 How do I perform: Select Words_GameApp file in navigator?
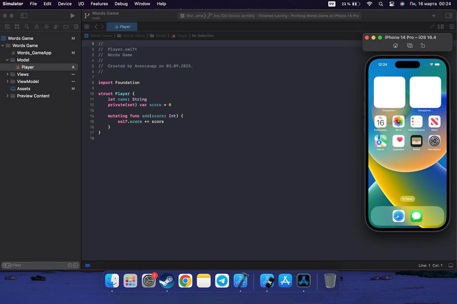click(x=34, y=53)
